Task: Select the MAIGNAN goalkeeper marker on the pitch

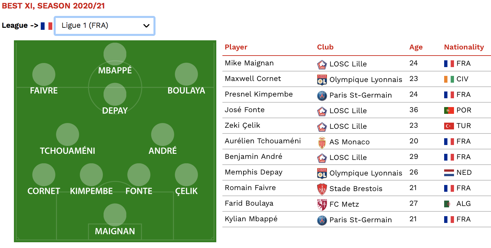Action: [x=115, y=215]
